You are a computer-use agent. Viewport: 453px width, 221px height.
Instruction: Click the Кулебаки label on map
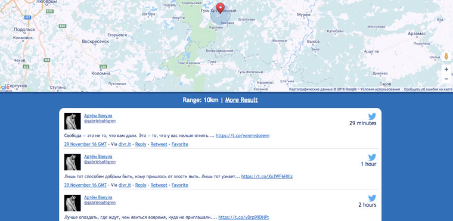335,31
